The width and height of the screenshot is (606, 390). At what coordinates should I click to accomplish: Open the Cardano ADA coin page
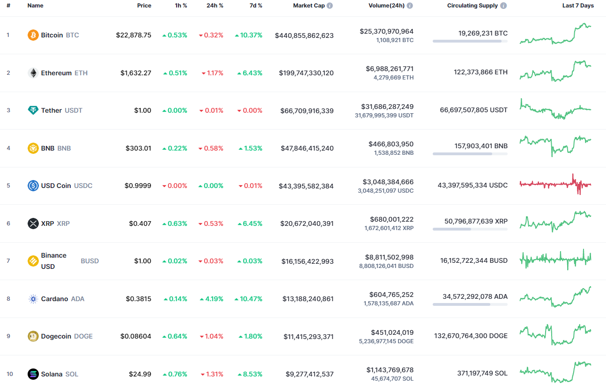[x=55, y=298]
